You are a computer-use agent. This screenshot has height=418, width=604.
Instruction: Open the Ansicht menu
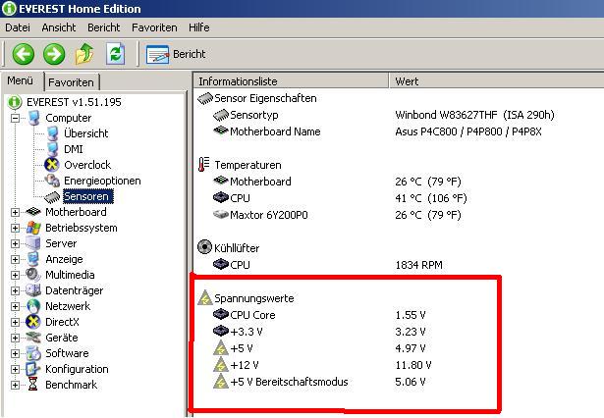[x=59, y=27]
